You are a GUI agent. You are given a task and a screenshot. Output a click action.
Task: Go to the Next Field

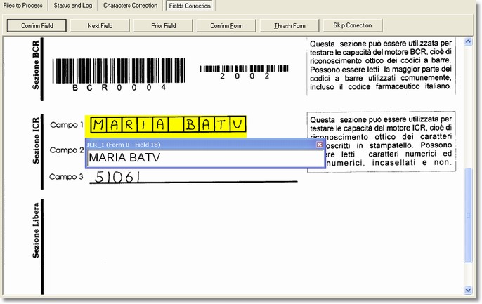point(100,26)
